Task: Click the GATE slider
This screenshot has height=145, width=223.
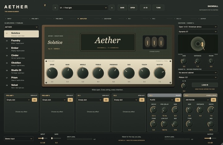Action: click(56, 138)
